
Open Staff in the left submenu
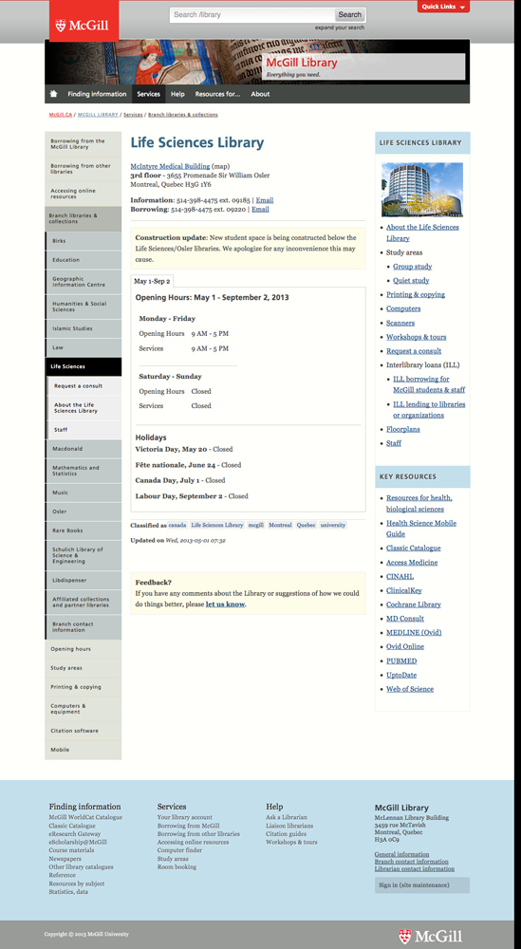pos(84,430)
